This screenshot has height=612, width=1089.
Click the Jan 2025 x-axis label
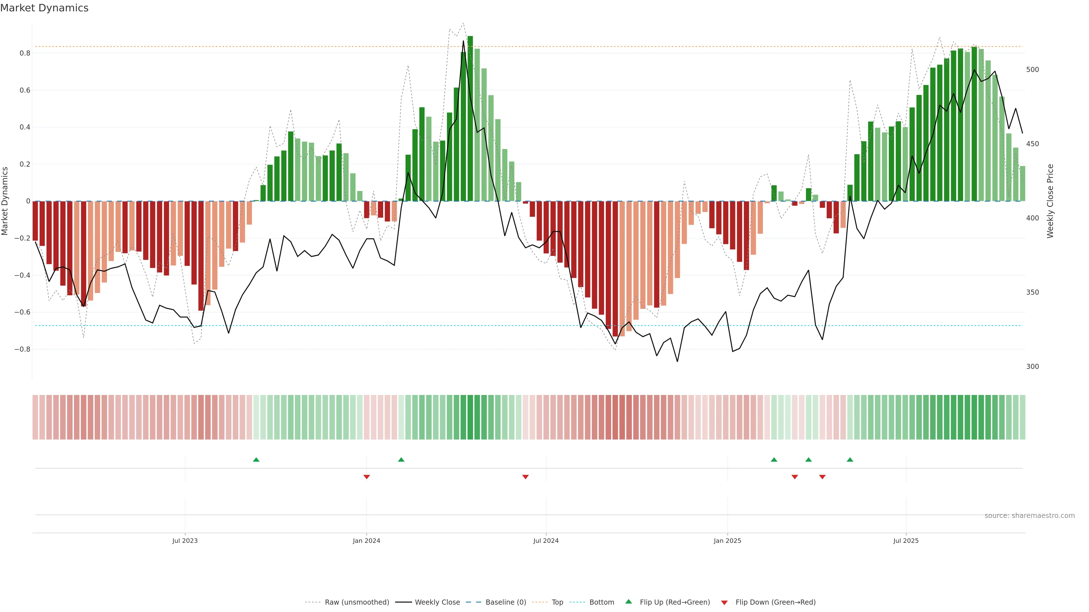click(x=727, y=541)
